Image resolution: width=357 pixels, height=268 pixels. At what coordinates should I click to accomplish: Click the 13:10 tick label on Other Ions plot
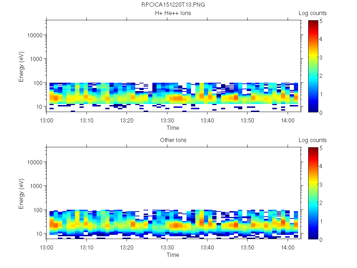coord(86,247)
